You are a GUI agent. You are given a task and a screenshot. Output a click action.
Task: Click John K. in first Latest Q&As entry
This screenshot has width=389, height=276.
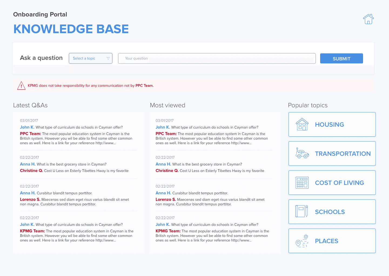[x=27, y=127]
